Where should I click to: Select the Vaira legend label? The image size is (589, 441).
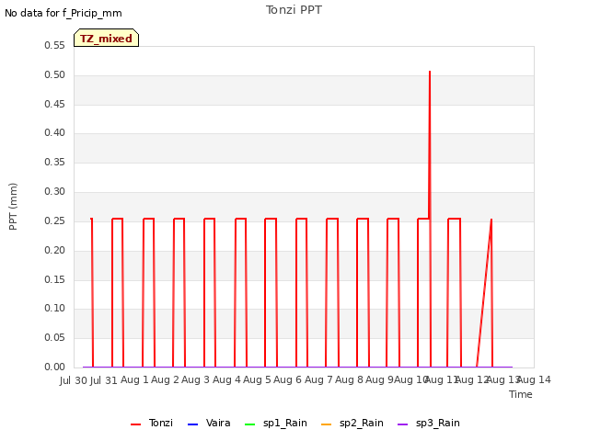tap(218, 423)
